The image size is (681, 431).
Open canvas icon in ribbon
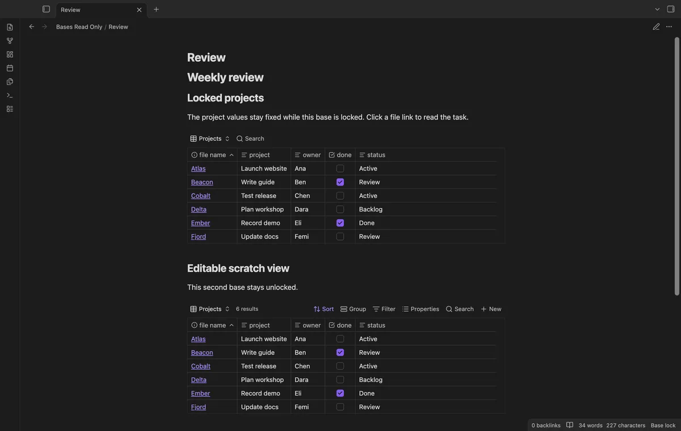coord(10,54)
